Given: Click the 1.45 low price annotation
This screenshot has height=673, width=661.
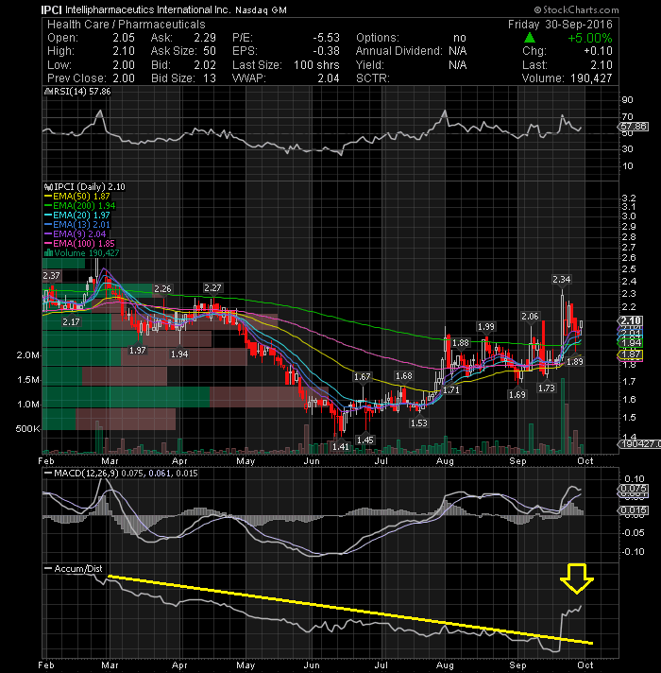Looking at the screenshot, I should (x=365, y=440).
